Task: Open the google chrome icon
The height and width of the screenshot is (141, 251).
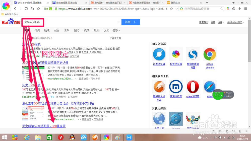Action: pos(210,54)
